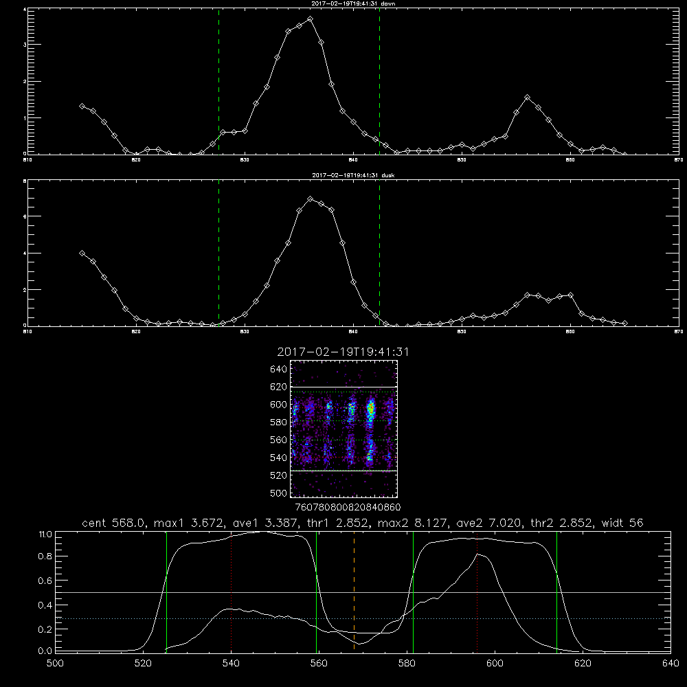Click the horizontal white dotted threshold line in the bottom plot
The width and height of the screenshot is (687, 687).
(363, 618)
